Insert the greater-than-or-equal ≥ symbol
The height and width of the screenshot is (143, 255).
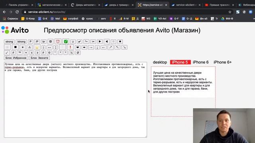pyautogui.click(x=37, y=53)
